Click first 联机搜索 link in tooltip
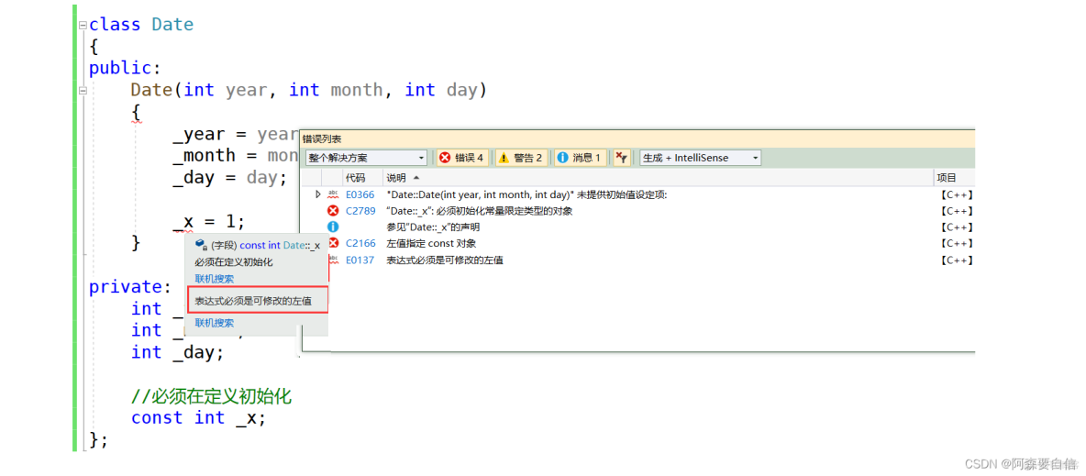Image resolution: width=1086 pixels, height=476 pixels. pyautogui.click(x=214, y=279)
